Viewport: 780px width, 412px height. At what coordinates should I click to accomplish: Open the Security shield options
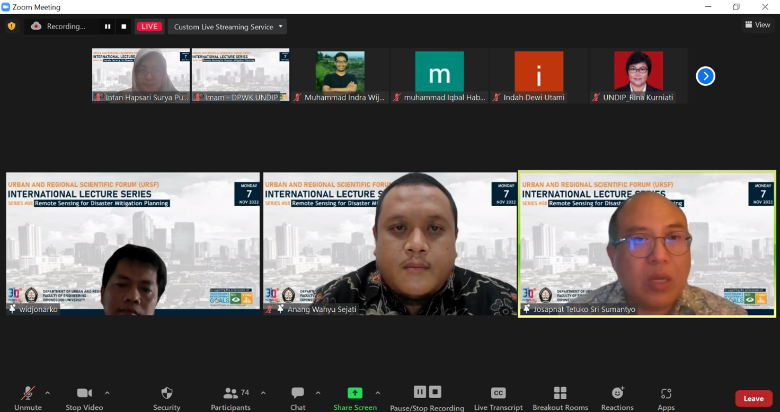point(166,398)
